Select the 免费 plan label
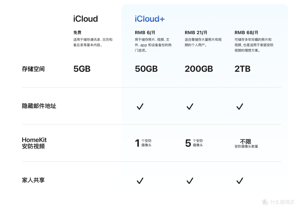Image resolution: width=297 pixels, height=208 pixels. (77, 32)
